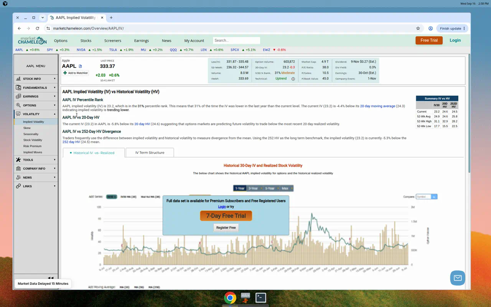Go back to previous page
The width and height of the screenshot is (491, 307).
click(19, 28)
